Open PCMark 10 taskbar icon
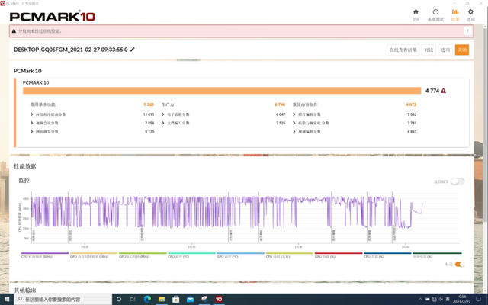Image resolution: width=488 pixels, height=305 pixels. (x=219, y=299)
